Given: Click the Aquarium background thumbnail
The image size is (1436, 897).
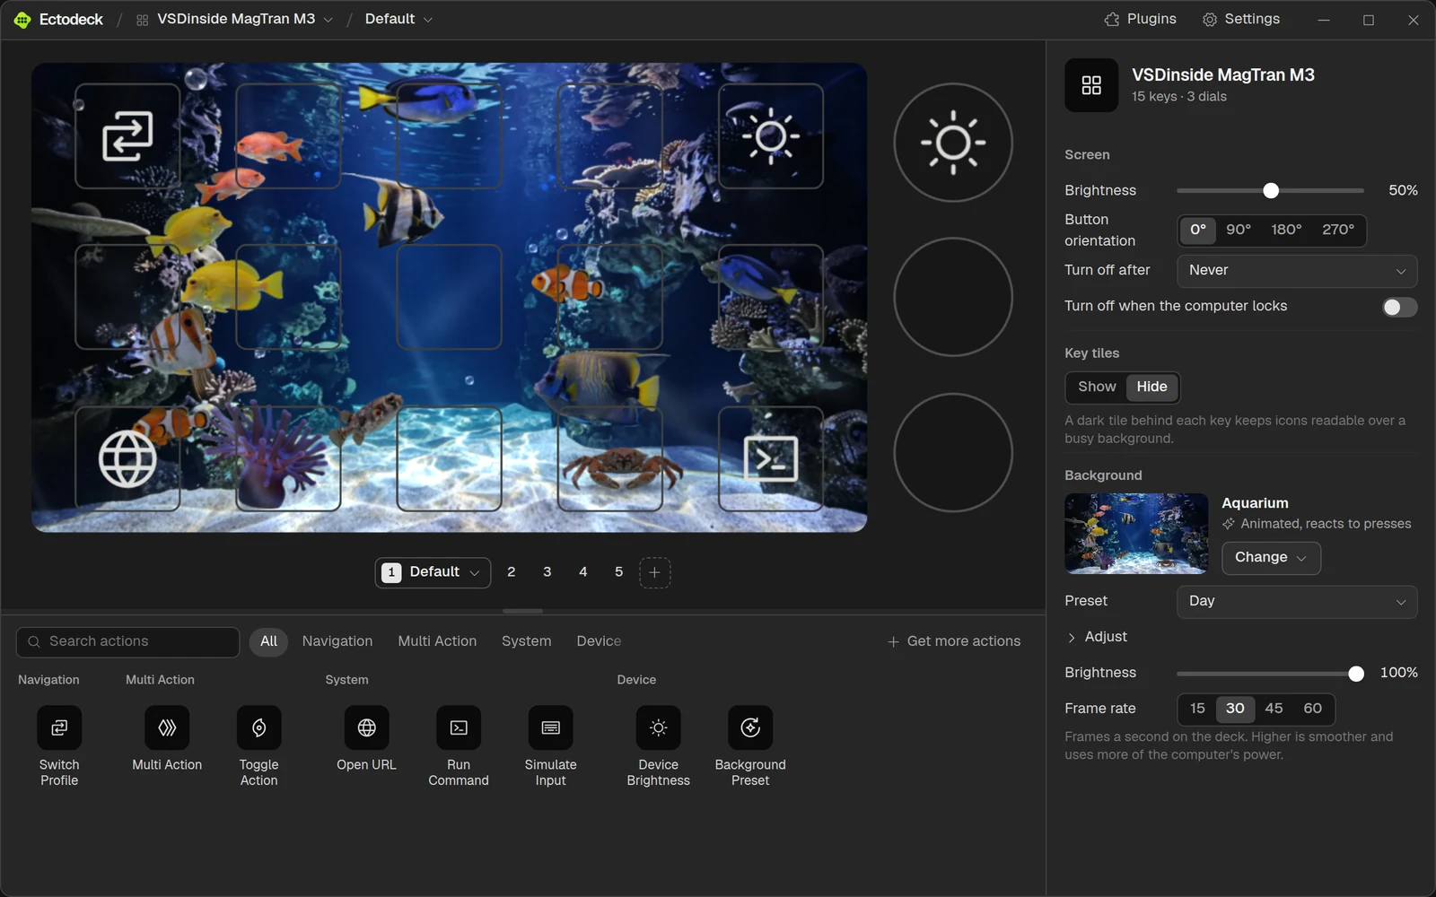Looking at the screenshot, I should pos(1136,534).
